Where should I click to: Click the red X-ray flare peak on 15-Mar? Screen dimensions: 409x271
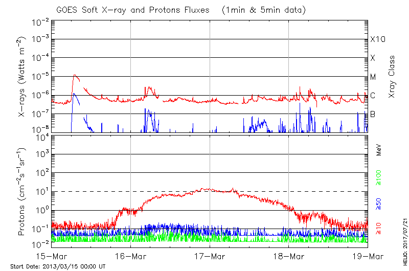tap(75, 75)
